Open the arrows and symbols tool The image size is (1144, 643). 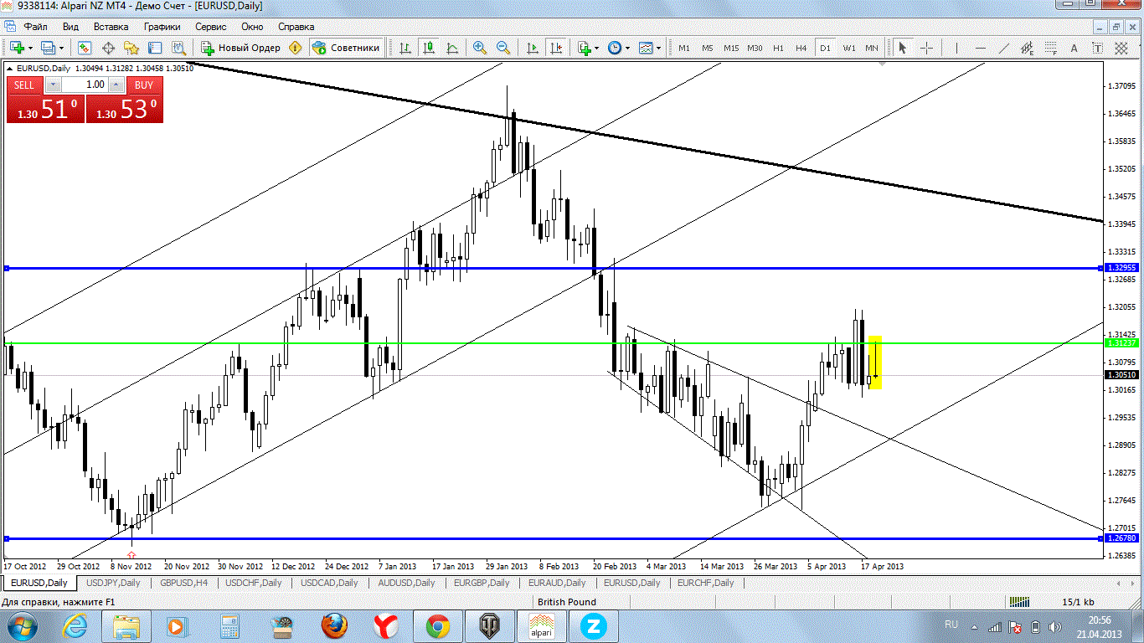[x=1121, y=48]
